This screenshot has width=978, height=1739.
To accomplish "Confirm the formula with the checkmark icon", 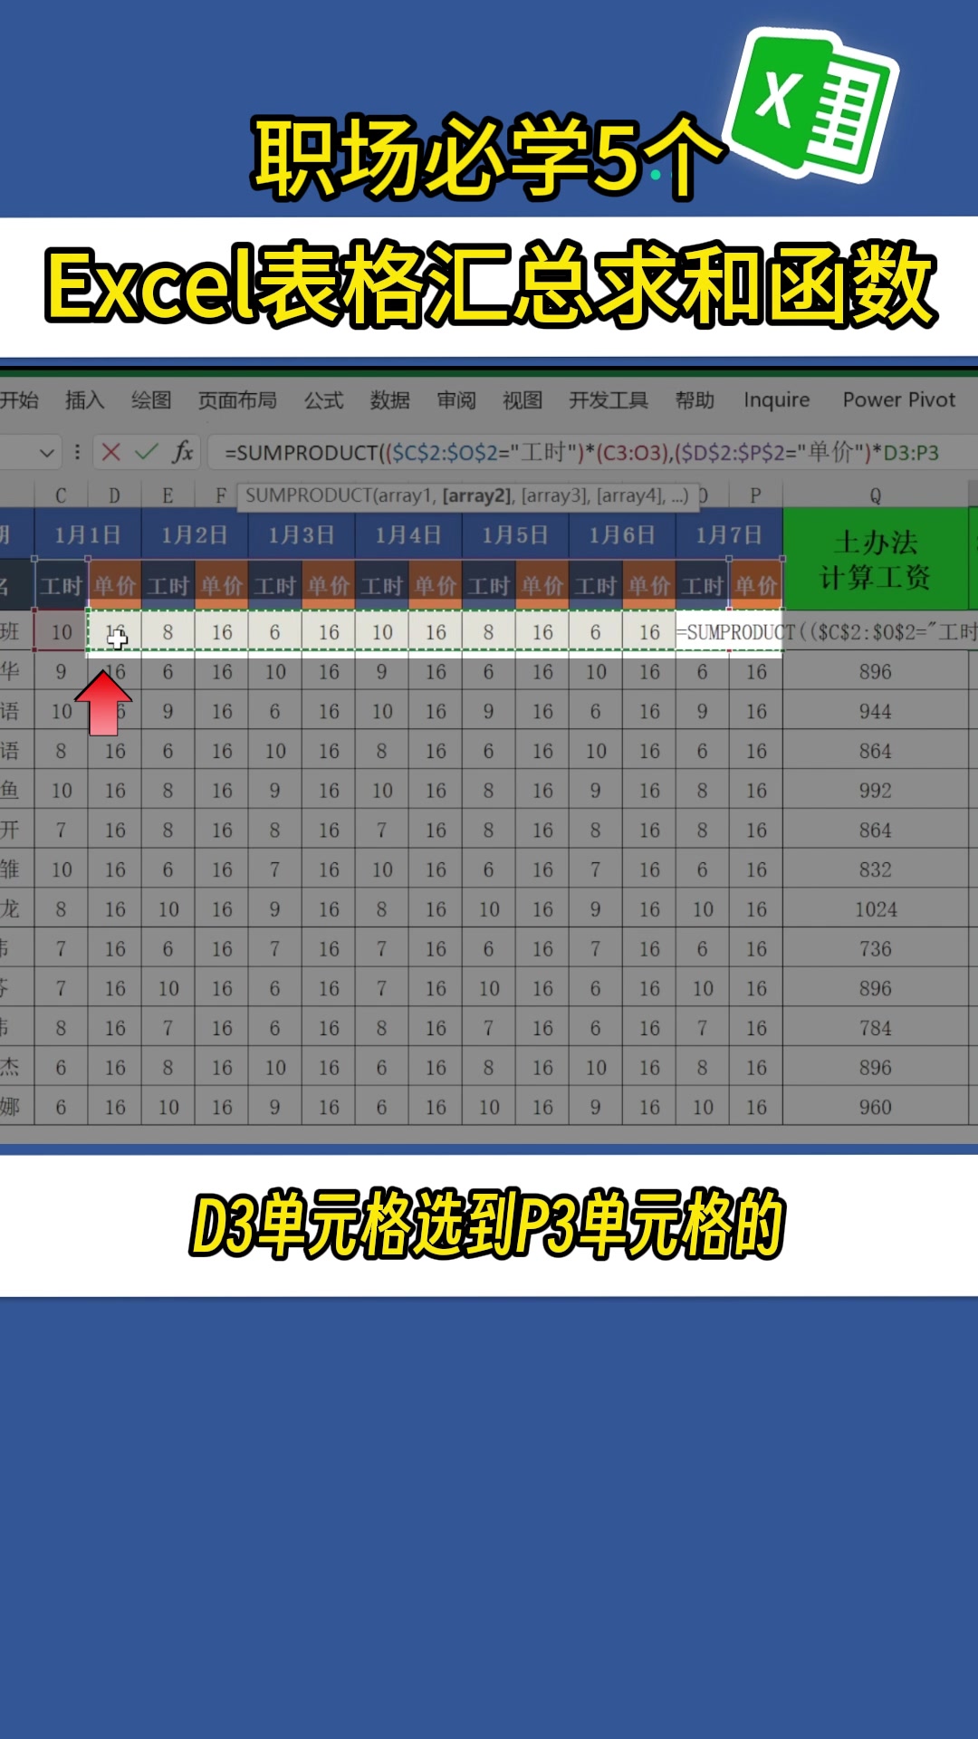I will 147,452.
